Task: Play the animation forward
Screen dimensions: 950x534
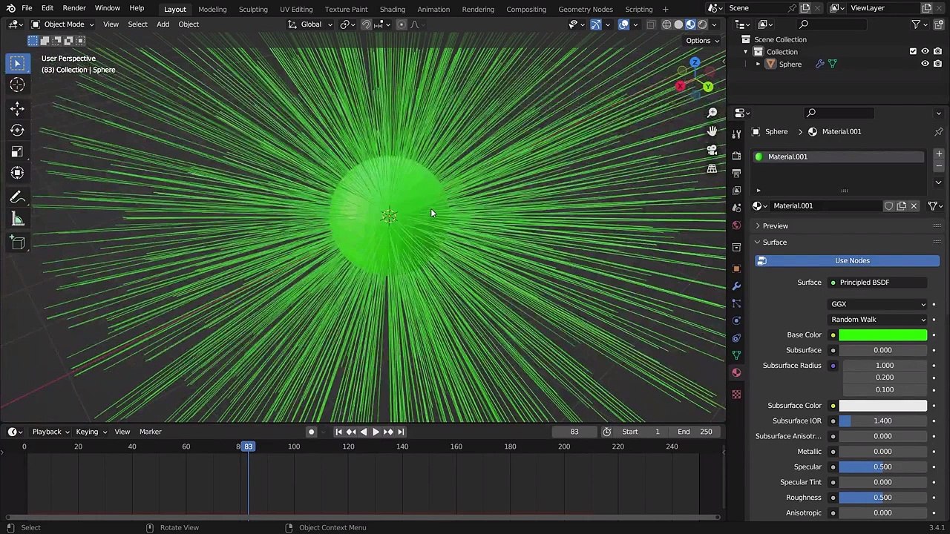Action: tap(376, 432)
